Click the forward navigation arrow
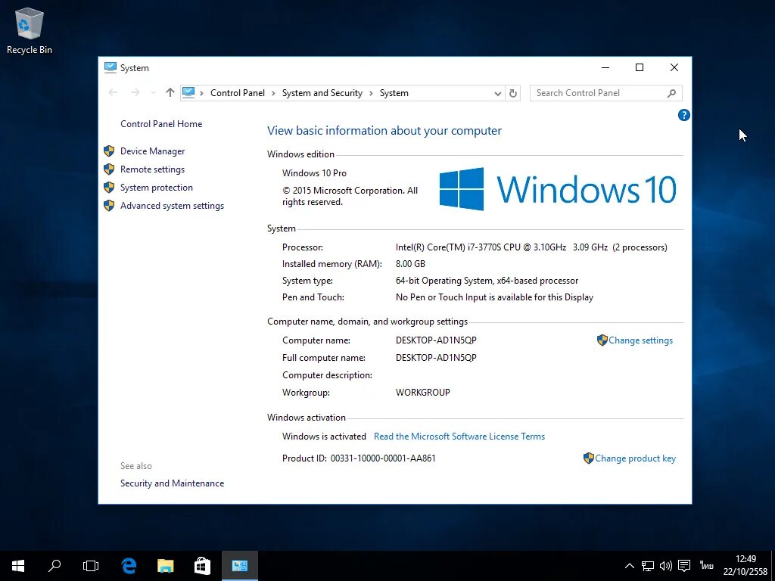775x581 pixels. tap(135, 92)
